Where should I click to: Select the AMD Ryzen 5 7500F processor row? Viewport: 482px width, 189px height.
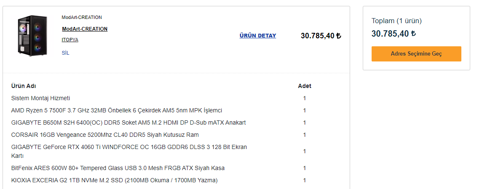116,110
